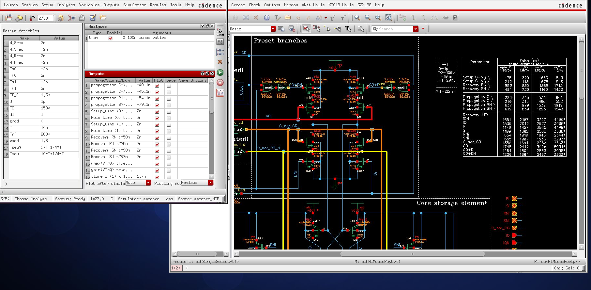Select the TD_C variable row
The image size is (591, 290).
click(41, 95)
